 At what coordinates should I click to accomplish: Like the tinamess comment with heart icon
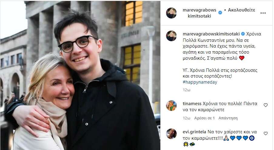[x=266, y=105]
